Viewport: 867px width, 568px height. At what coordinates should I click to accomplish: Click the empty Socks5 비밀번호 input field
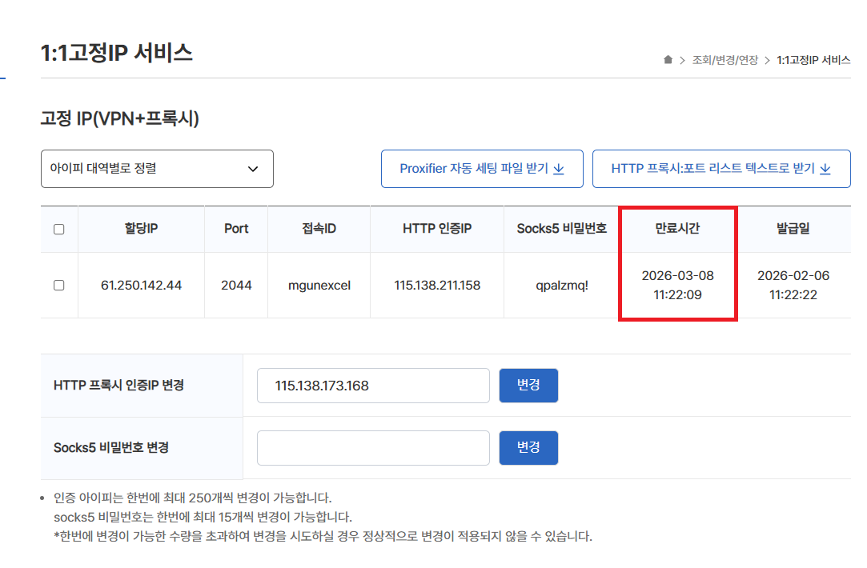point(372,448)
